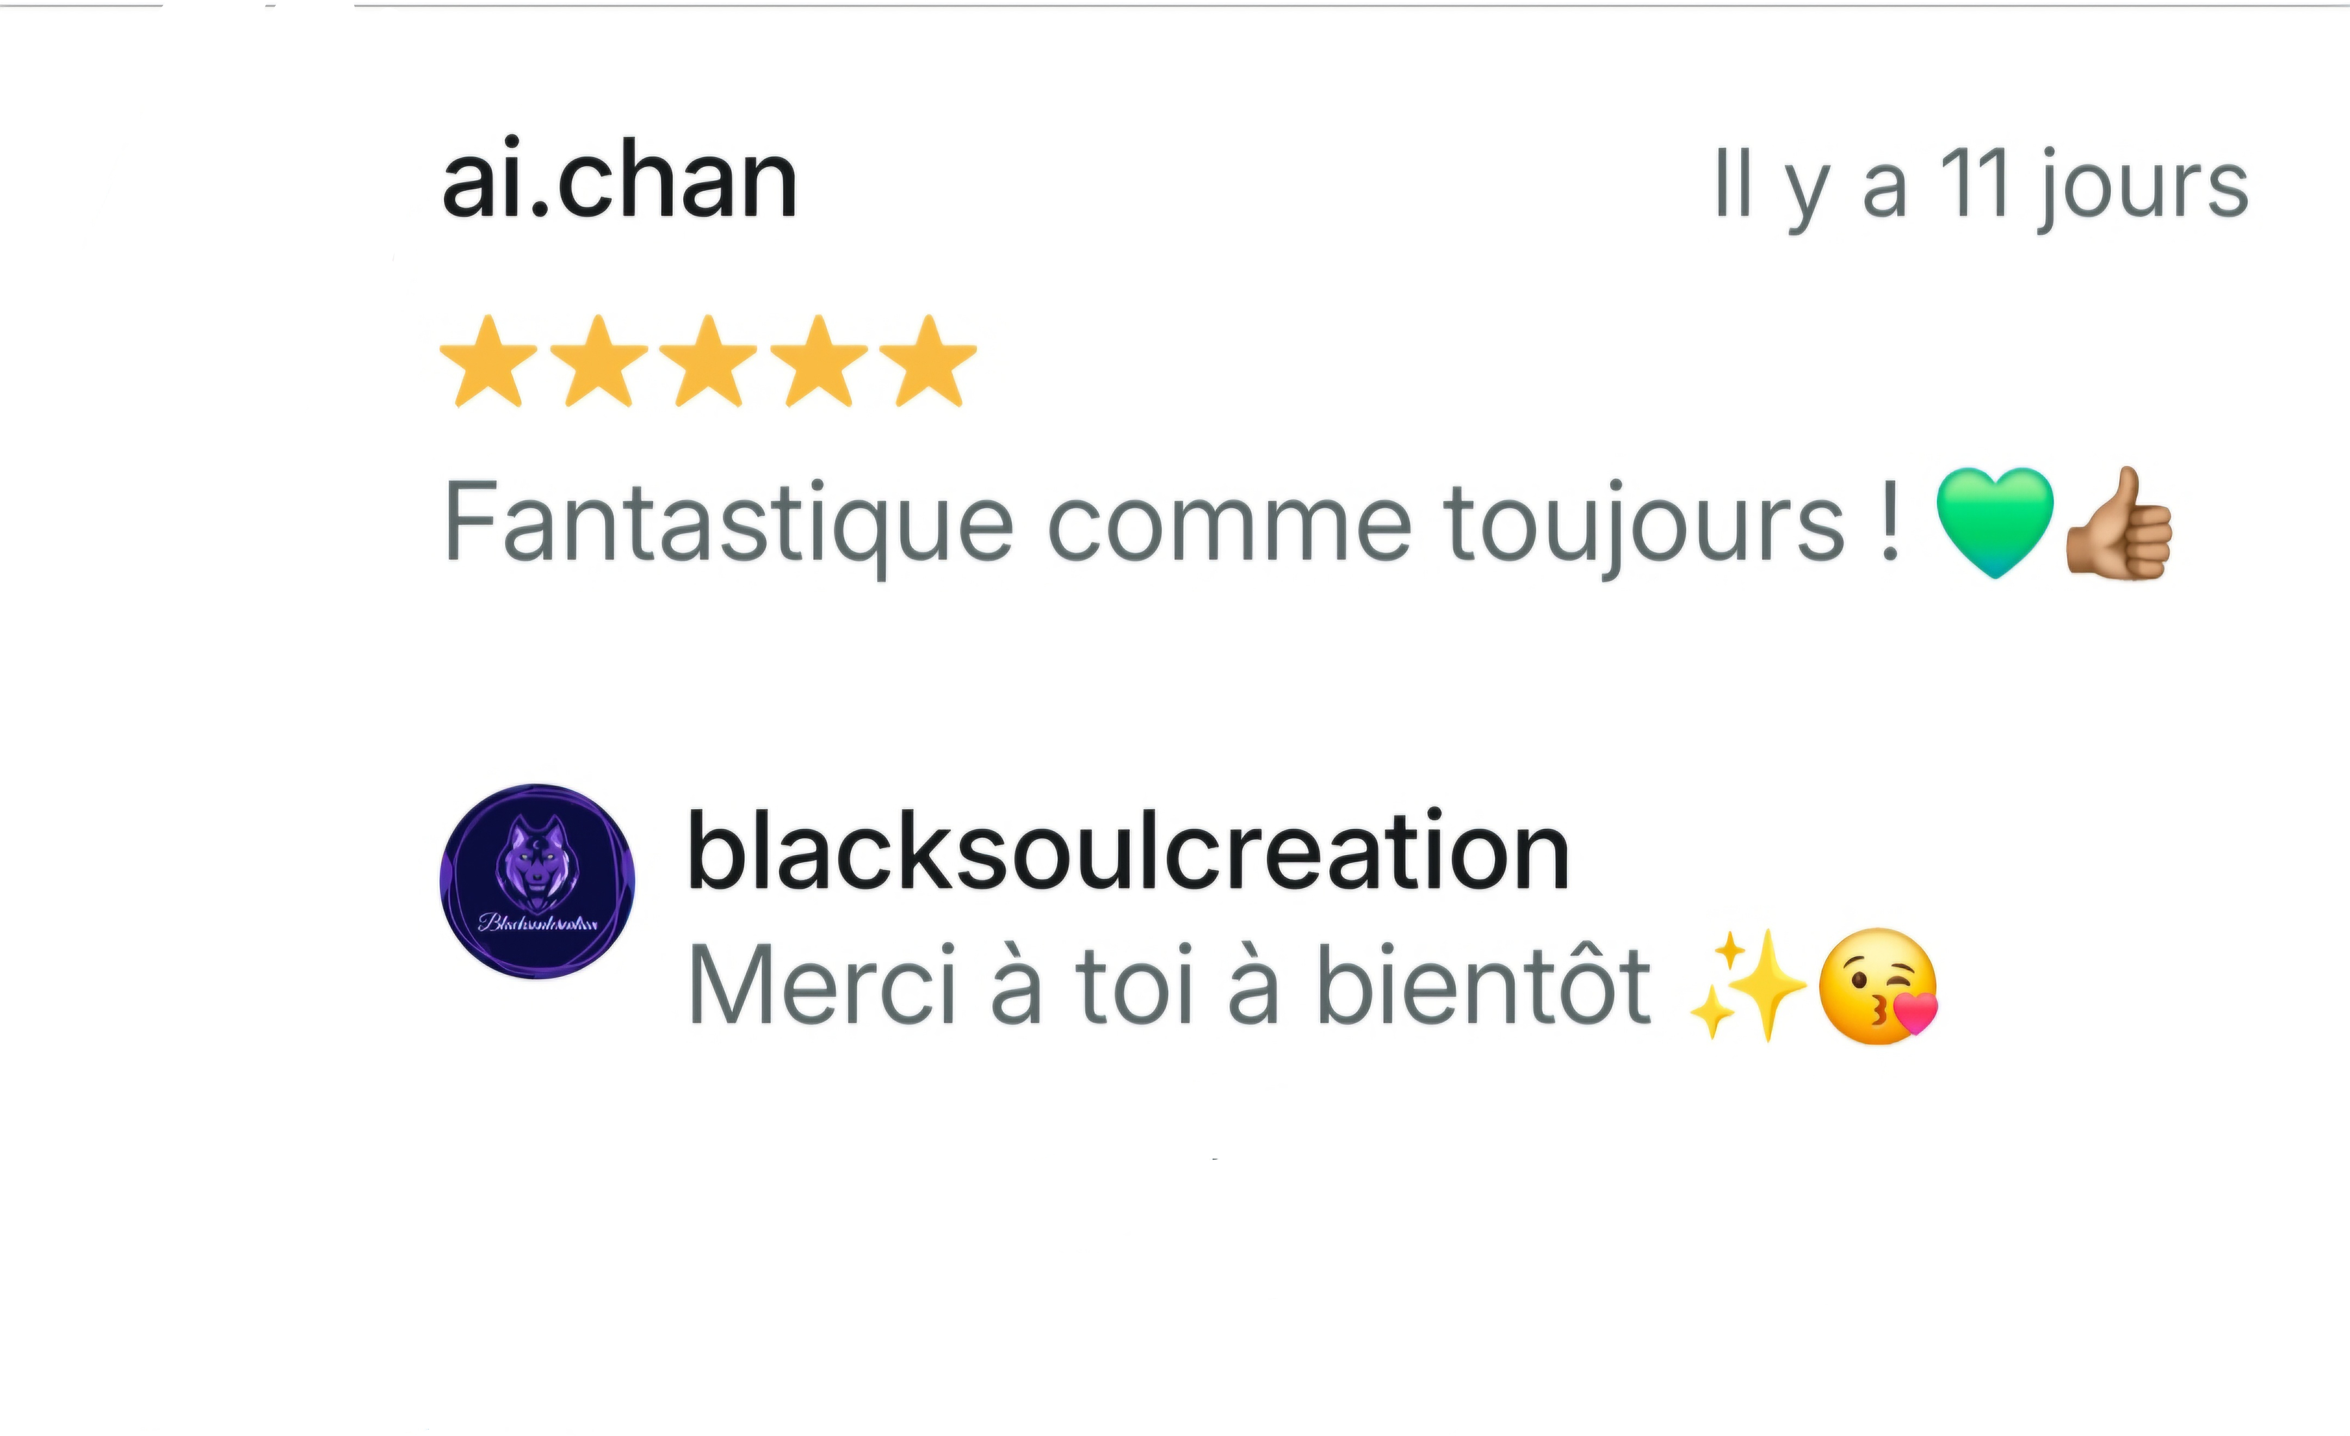
Task: Click the word 'comme' in the review
Action: 1230,527
